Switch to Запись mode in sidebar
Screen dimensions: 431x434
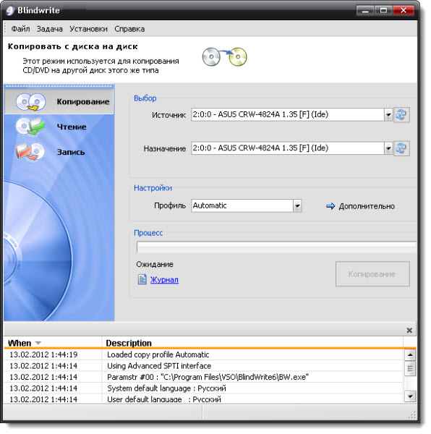[59, 152]
